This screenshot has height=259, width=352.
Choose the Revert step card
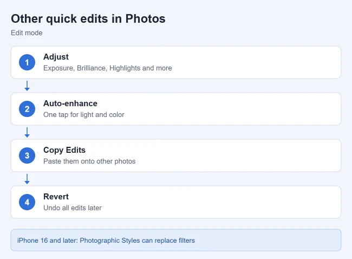click(176, 202)
